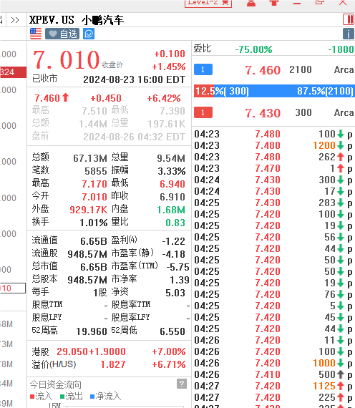Screen dimensions: 355x408
Task: Click the pre-market change +6.42%
Action: point(164,98)
